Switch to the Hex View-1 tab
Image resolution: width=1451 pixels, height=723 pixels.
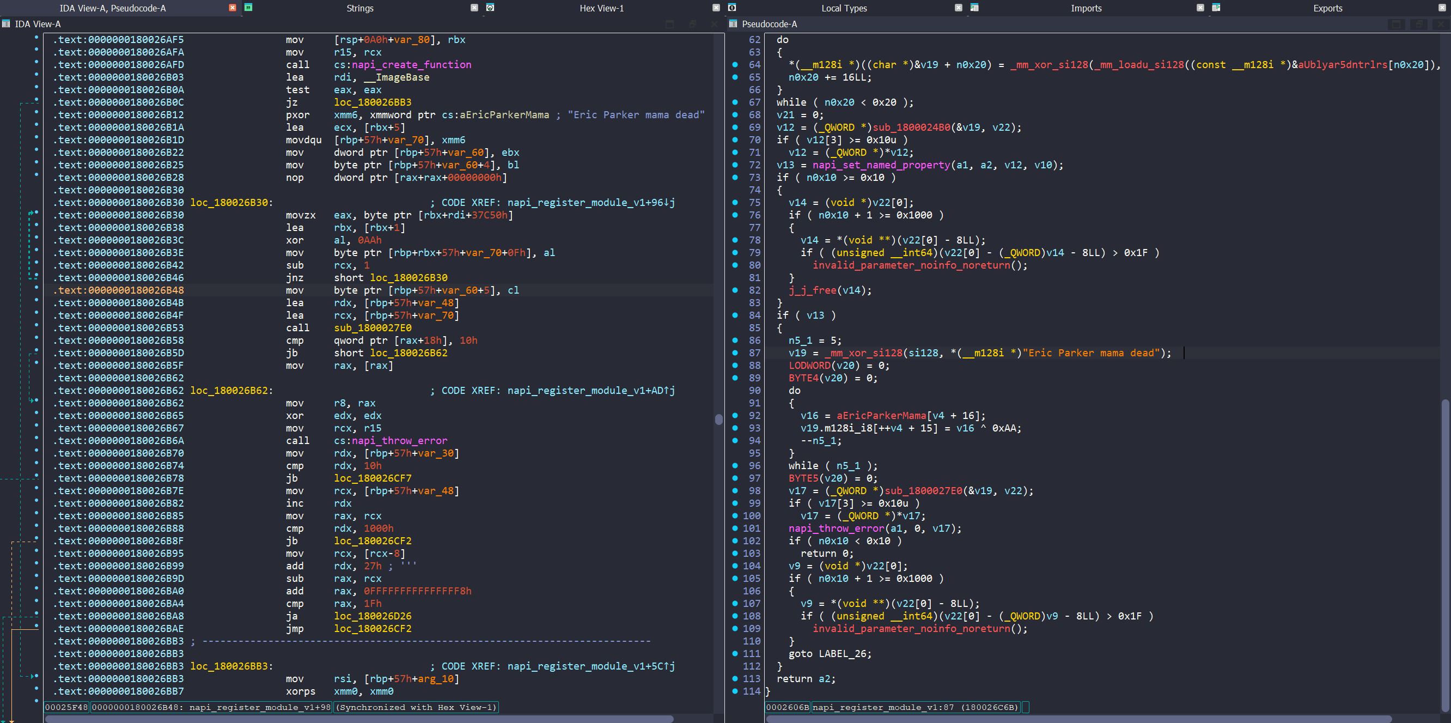tap(601, 8)
